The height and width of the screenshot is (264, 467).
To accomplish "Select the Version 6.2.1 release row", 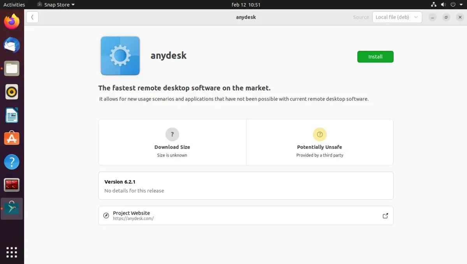I will click(x=246, y=186).
